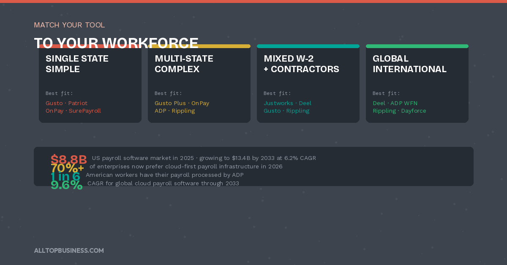Click the 'Rippling · Dayforce' line
Viewport: 507px width, 265px height.
click(x=399, y=111)
